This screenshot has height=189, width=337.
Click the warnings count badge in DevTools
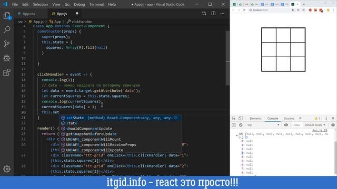(x=317, y=118)
